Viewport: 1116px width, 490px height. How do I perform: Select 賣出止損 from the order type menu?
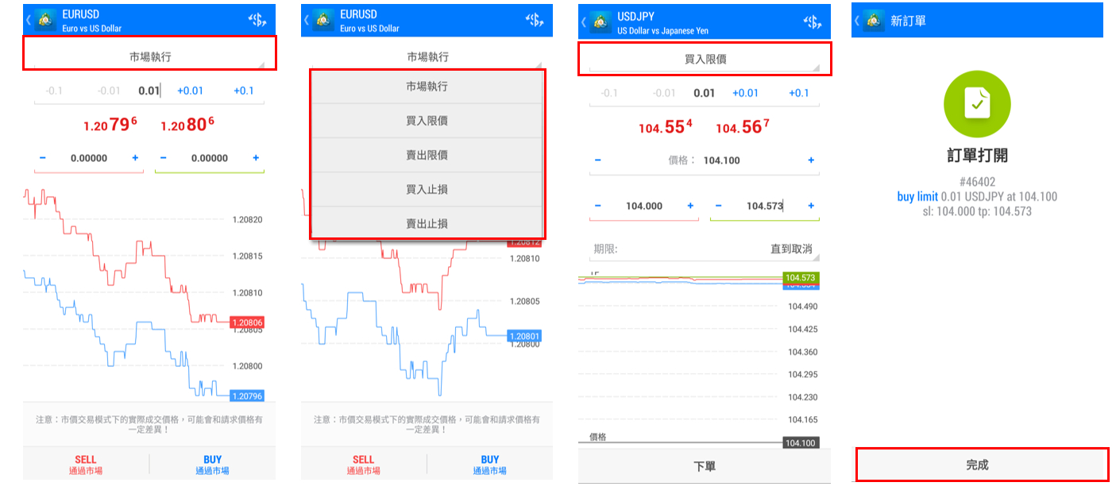coord(426,223)
